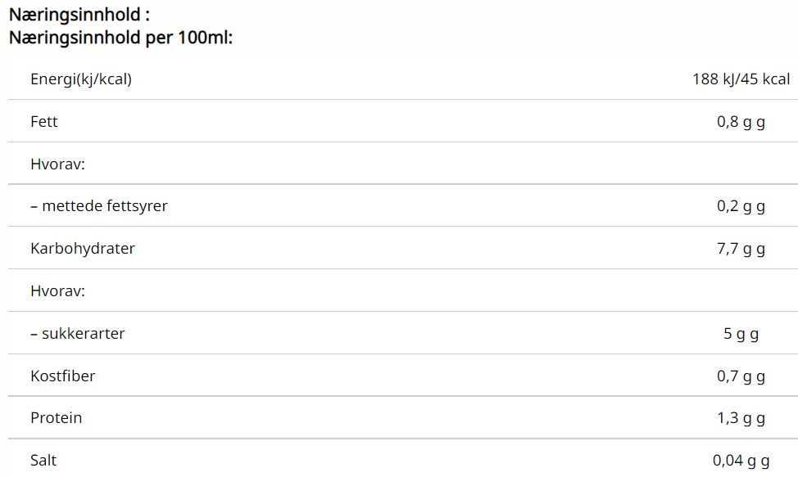
Task: Select the Fett row label
Action: tap(44, 122)
